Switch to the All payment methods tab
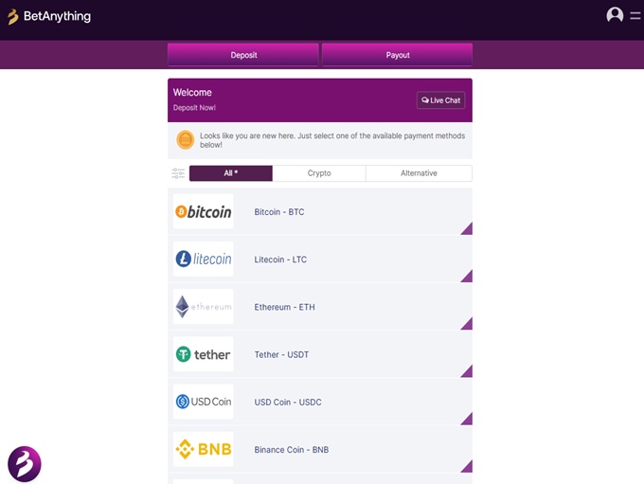This screenshot has height=484, width=644. point(230,173)
